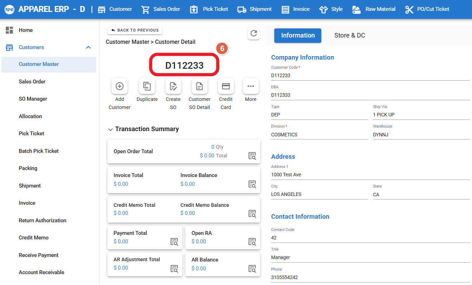Viewport: 472px width, 285px height.
Task: View Open Order Total details icon
Action: (x=252, y=156)
